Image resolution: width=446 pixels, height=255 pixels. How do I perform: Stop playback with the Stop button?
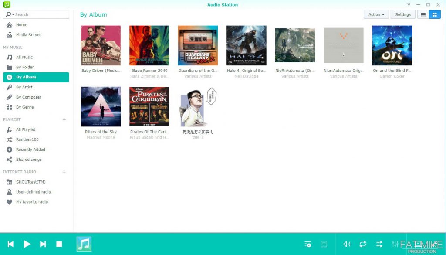[59, 244]
